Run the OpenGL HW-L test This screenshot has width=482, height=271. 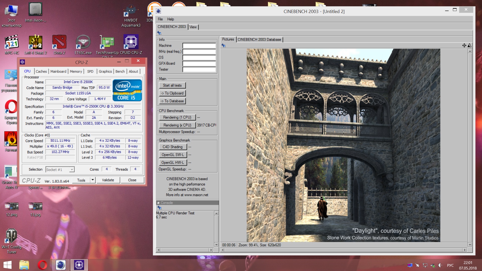(x=172, y=162)
